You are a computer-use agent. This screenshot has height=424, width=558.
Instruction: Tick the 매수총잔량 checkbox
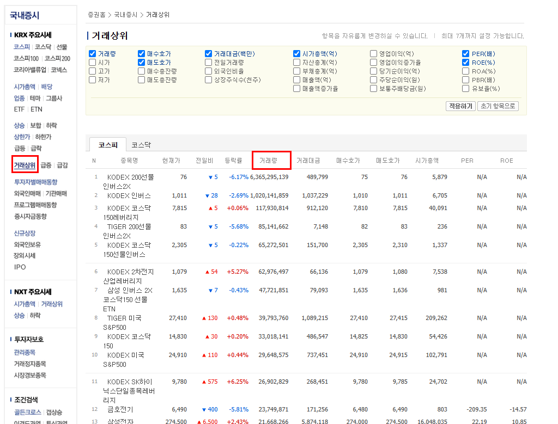pyautogui.click(x=142, y=71)
